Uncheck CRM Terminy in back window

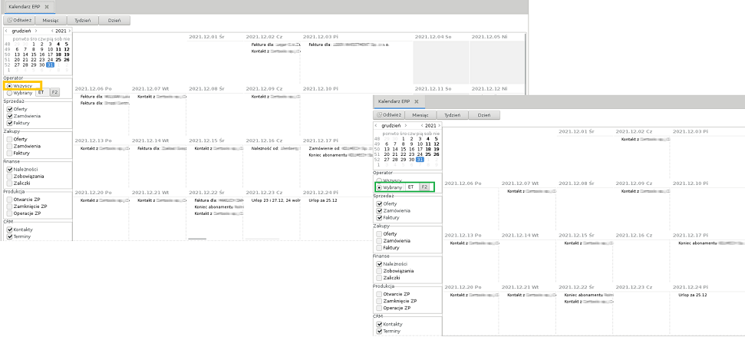[9, 236]
